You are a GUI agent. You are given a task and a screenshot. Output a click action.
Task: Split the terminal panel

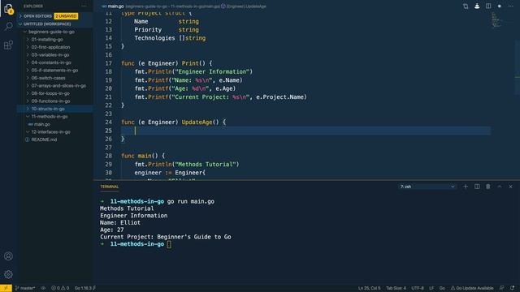477,187
